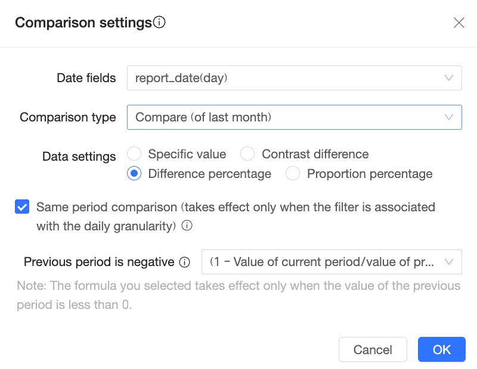This screenshot has height=369, width=477.
Task: Click the chevron arrow in Date fields box
Action: pos(449,78)
